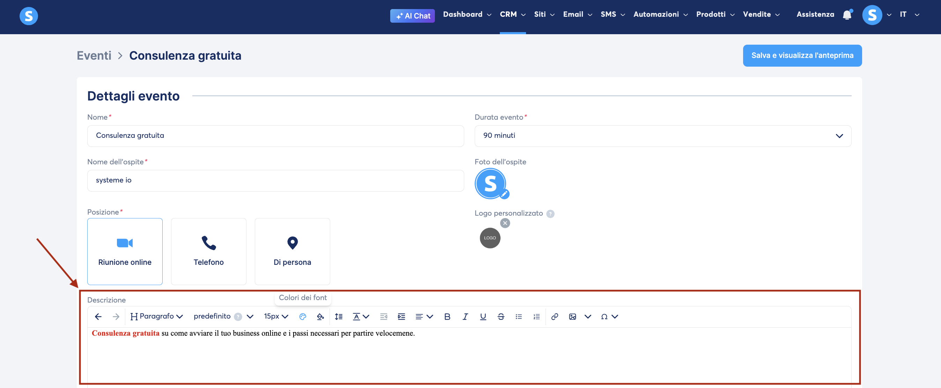Insert a hyperlink in the description
The image size is (941, 388).
(555, 316)
